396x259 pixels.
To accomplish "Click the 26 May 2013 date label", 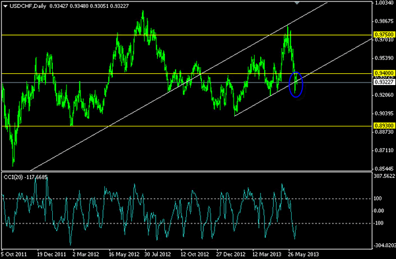I will tap(304, 254).
